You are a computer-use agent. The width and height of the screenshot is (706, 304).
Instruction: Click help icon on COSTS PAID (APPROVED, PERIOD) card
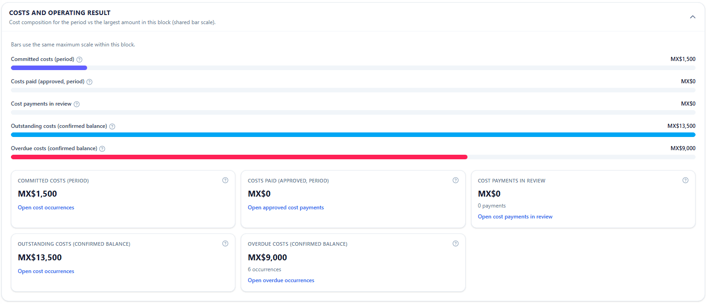pos(455,180)
